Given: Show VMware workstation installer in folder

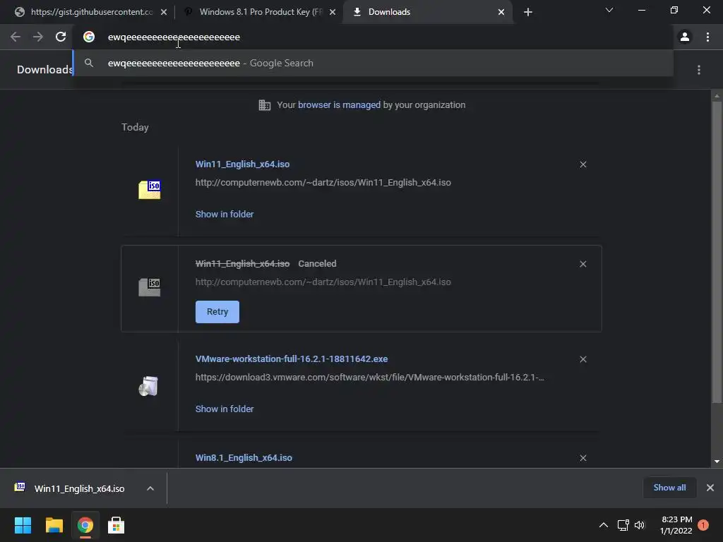Looking at the screenshot, I should coord(225,409).
